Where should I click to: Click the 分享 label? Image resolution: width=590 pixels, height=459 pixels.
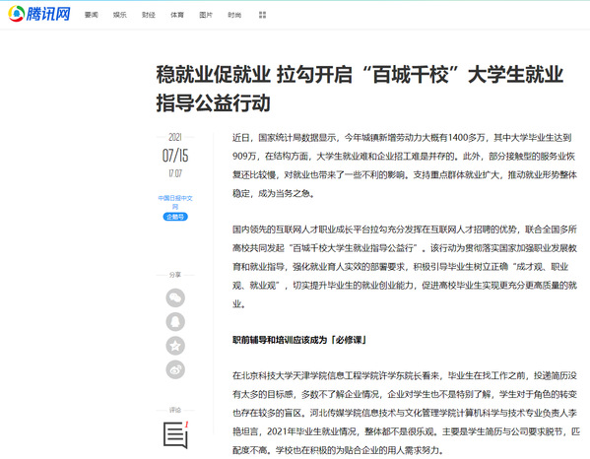[x=175, y=275]
